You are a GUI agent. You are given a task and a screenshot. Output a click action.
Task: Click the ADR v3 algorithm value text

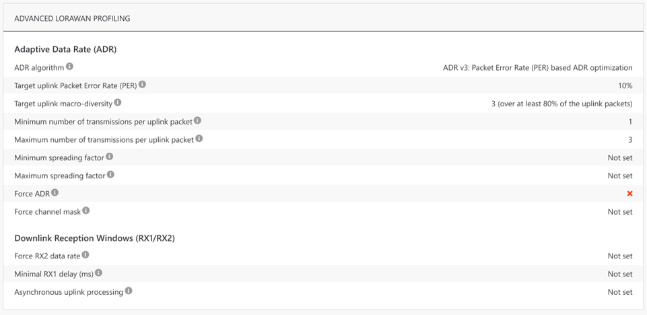(x=537, y=67)
